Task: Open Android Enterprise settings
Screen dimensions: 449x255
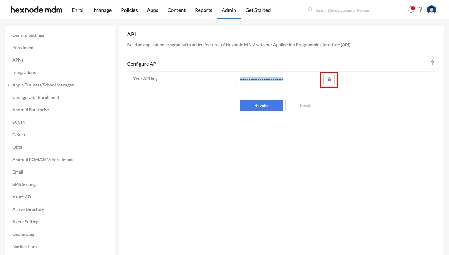Action: 31,110
